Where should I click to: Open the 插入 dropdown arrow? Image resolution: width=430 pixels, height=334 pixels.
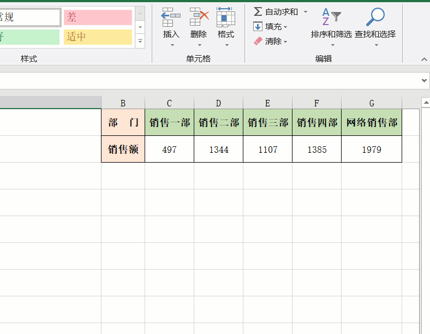coord(172,45)
